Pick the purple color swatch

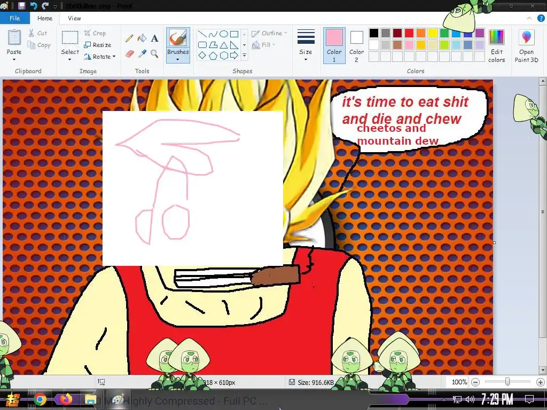(x=480, y=33)
